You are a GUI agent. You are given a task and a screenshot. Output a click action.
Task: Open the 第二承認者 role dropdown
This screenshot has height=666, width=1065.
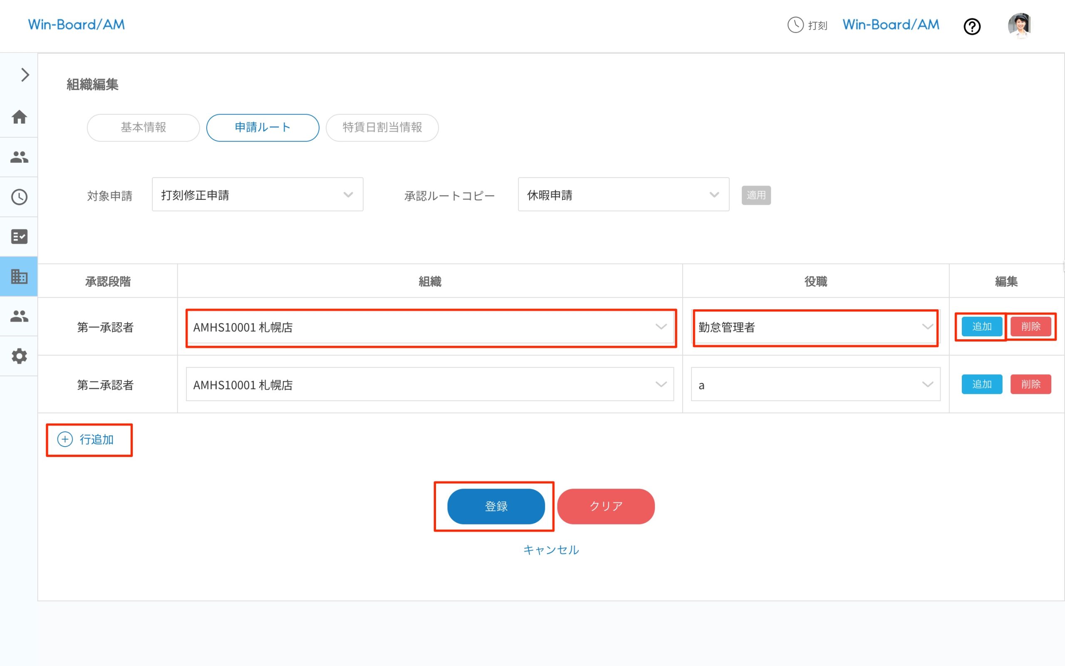pyautogui.click(x=815, y=385)
